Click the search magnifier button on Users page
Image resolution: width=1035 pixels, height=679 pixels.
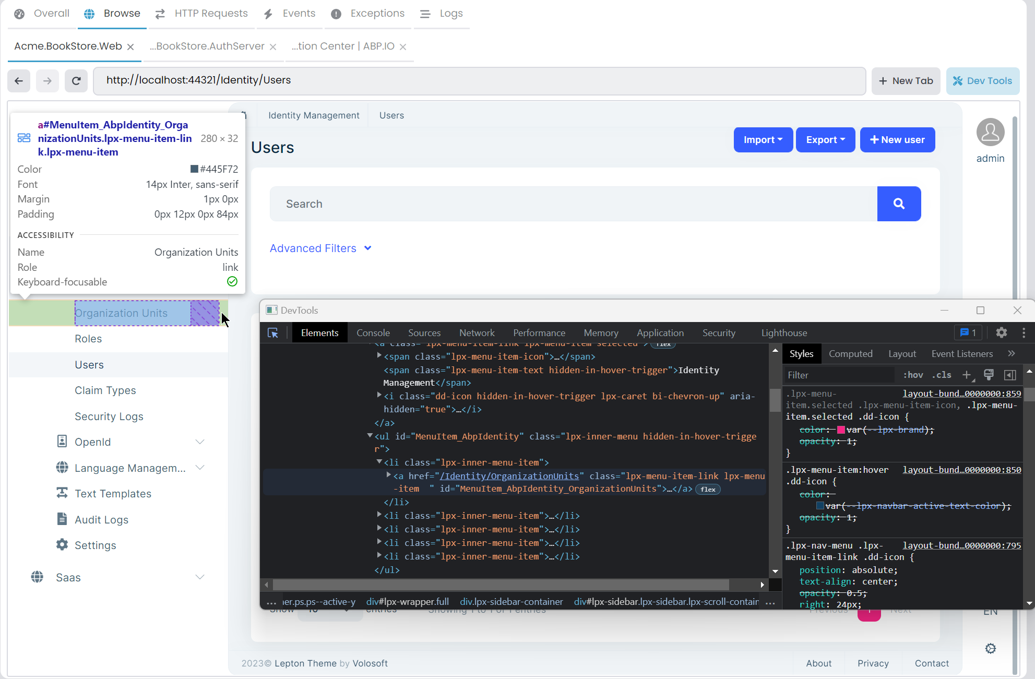pos(899,204)
